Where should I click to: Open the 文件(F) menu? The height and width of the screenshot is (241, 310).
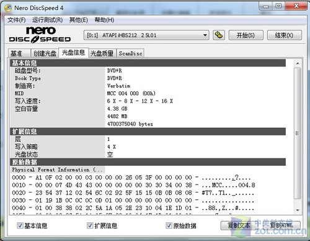[x=17, y=20]
